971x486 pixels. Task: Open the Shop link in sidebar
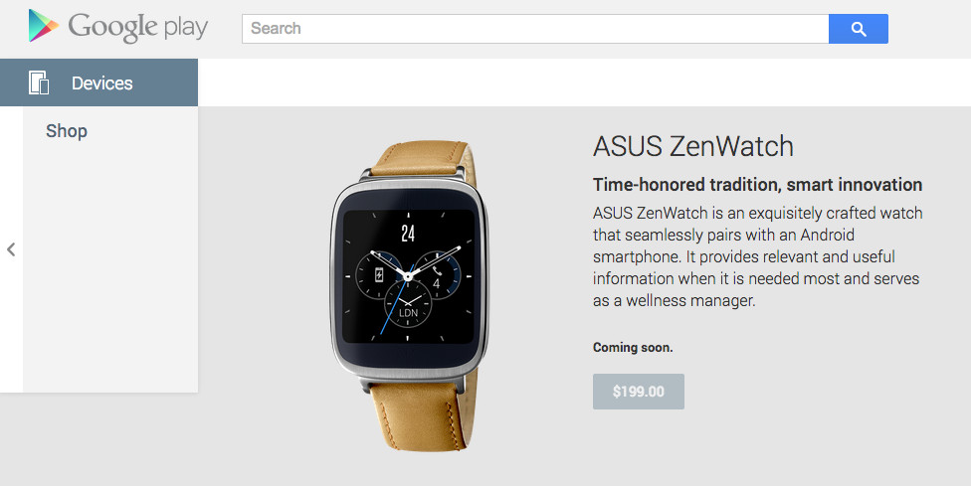(67, 131)
